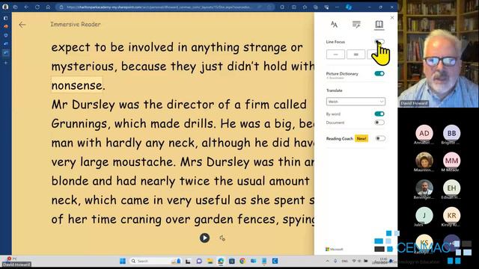Click the browser back arrow
Image resolution: width=479 pixels, height=269 pixels.
(26, 7)
